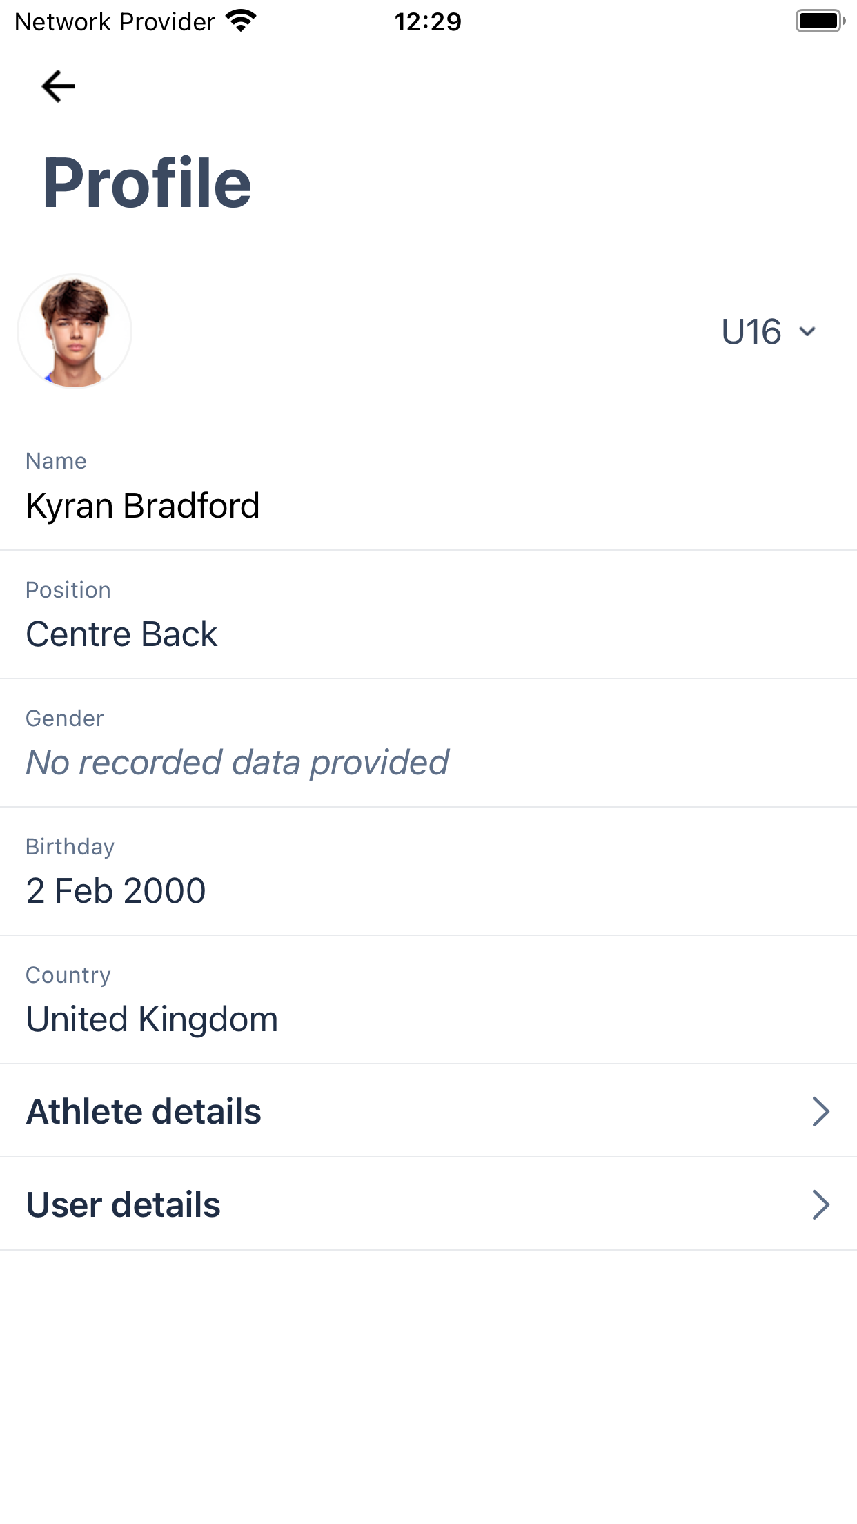
Task: Open Athlete details section
Action: pos(428,1111)
